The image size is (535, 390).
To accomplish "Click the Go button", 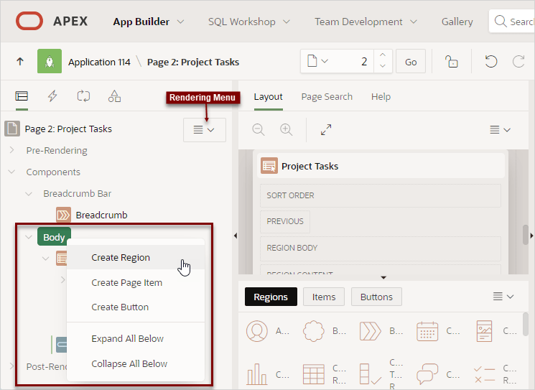I will (x=411, y=62).
